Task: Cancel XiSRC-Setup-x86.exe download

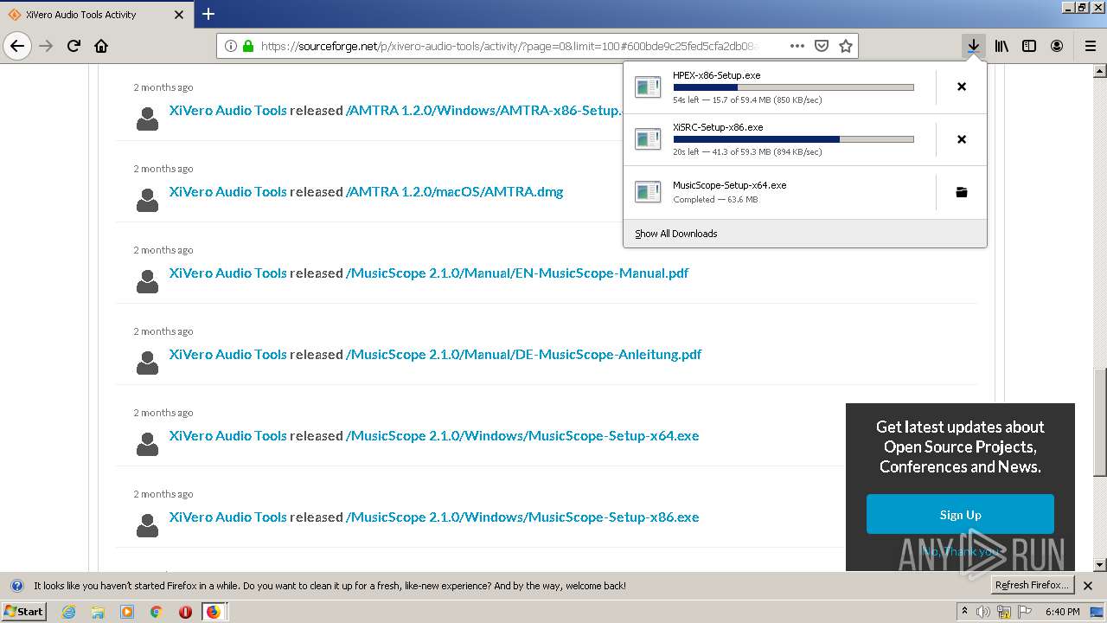Action: [x=962, y=139]
